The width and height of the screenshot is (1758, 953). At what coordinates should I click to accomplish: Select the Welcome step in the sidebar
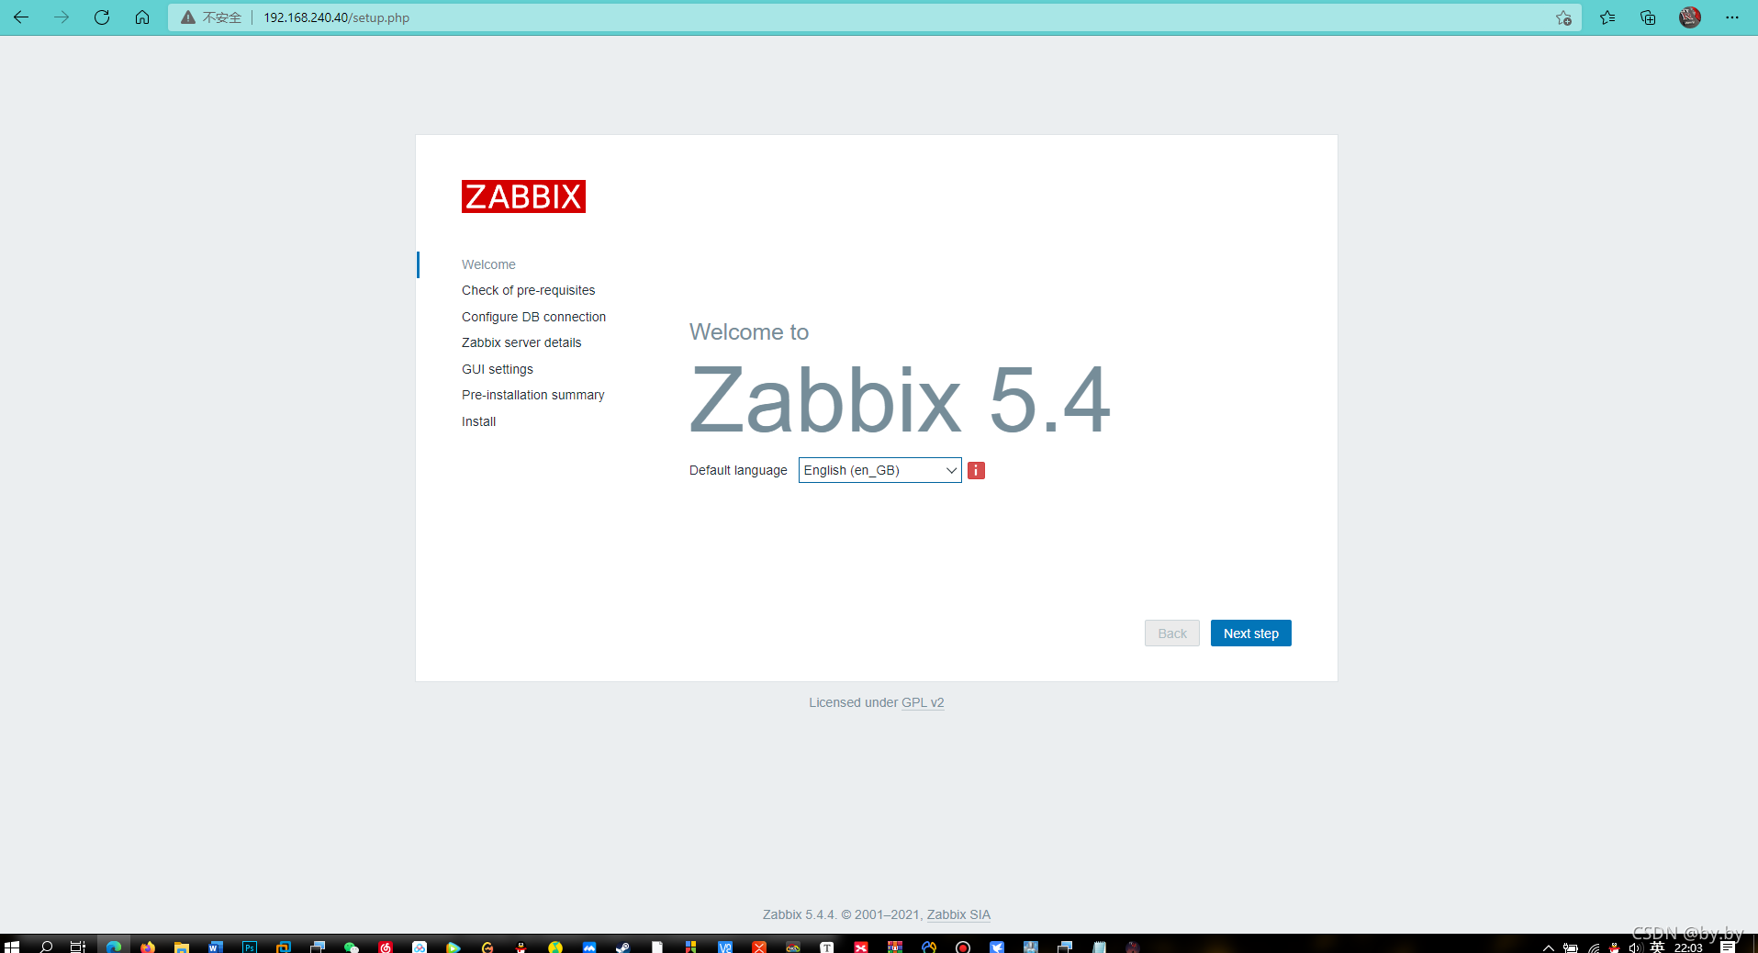[488, 264]
